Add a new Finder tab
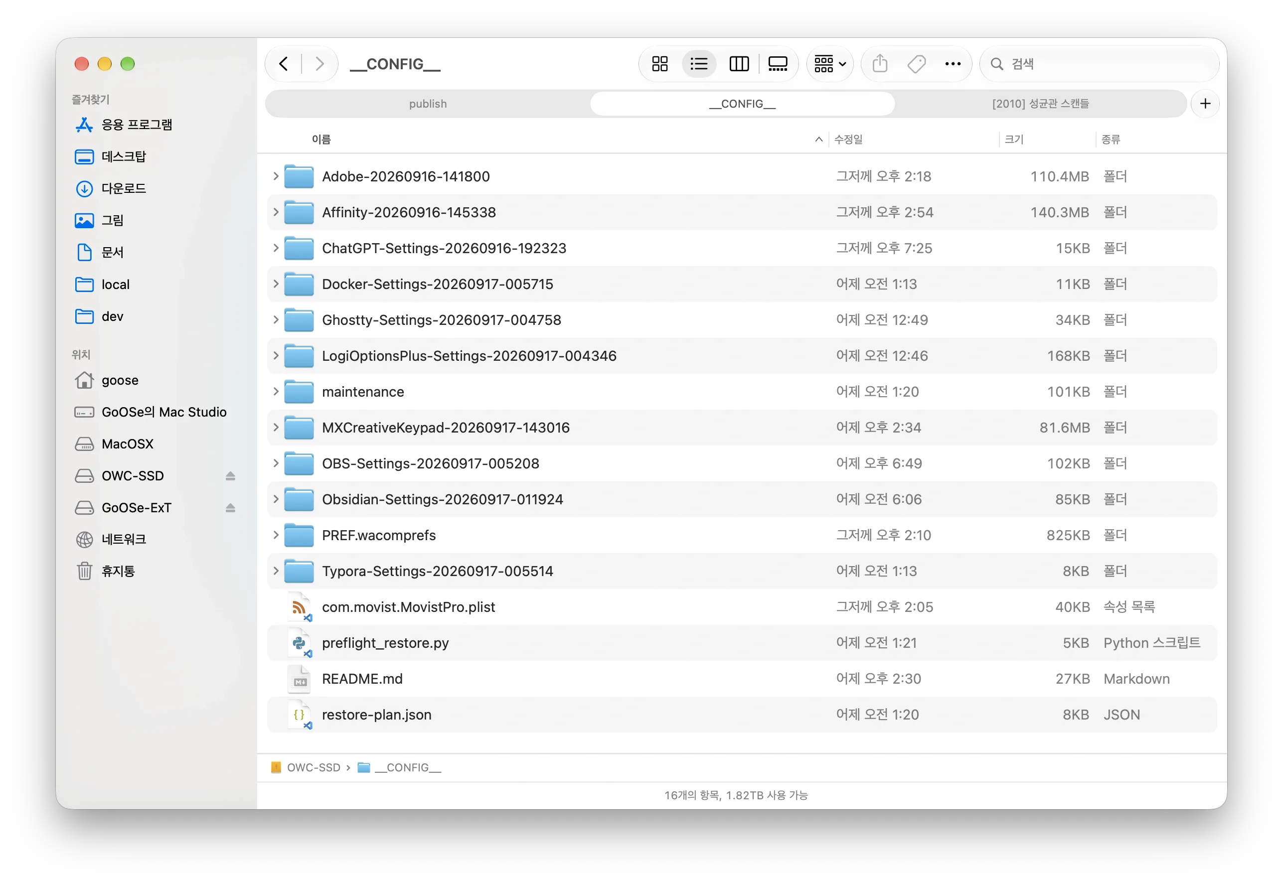The height and width of the screenshot is (883, 1283). (x=1205, y=104)
